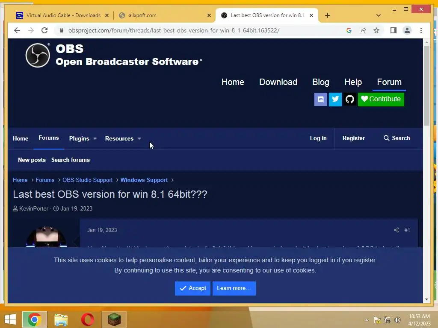Open the Resources navigation link
Screen dimensions: 438x328
tap(119, 139)
